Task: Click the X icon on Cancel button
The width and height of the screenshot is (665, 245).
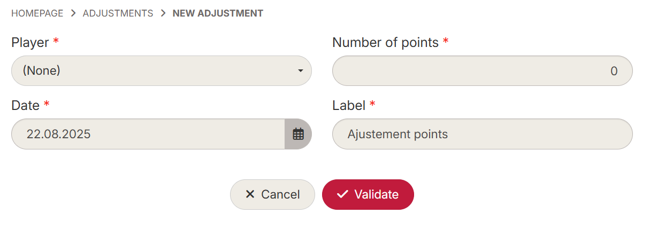Action: click(250, 194)
